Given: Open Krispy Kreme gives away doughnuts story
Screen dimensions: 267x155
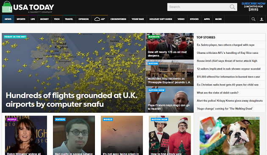Looking at the screenshot, I should (230, 101).
